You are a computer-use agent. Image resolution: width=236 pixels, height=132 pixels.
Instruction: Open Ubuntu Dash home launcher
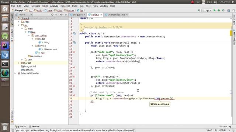coord(5,9)
